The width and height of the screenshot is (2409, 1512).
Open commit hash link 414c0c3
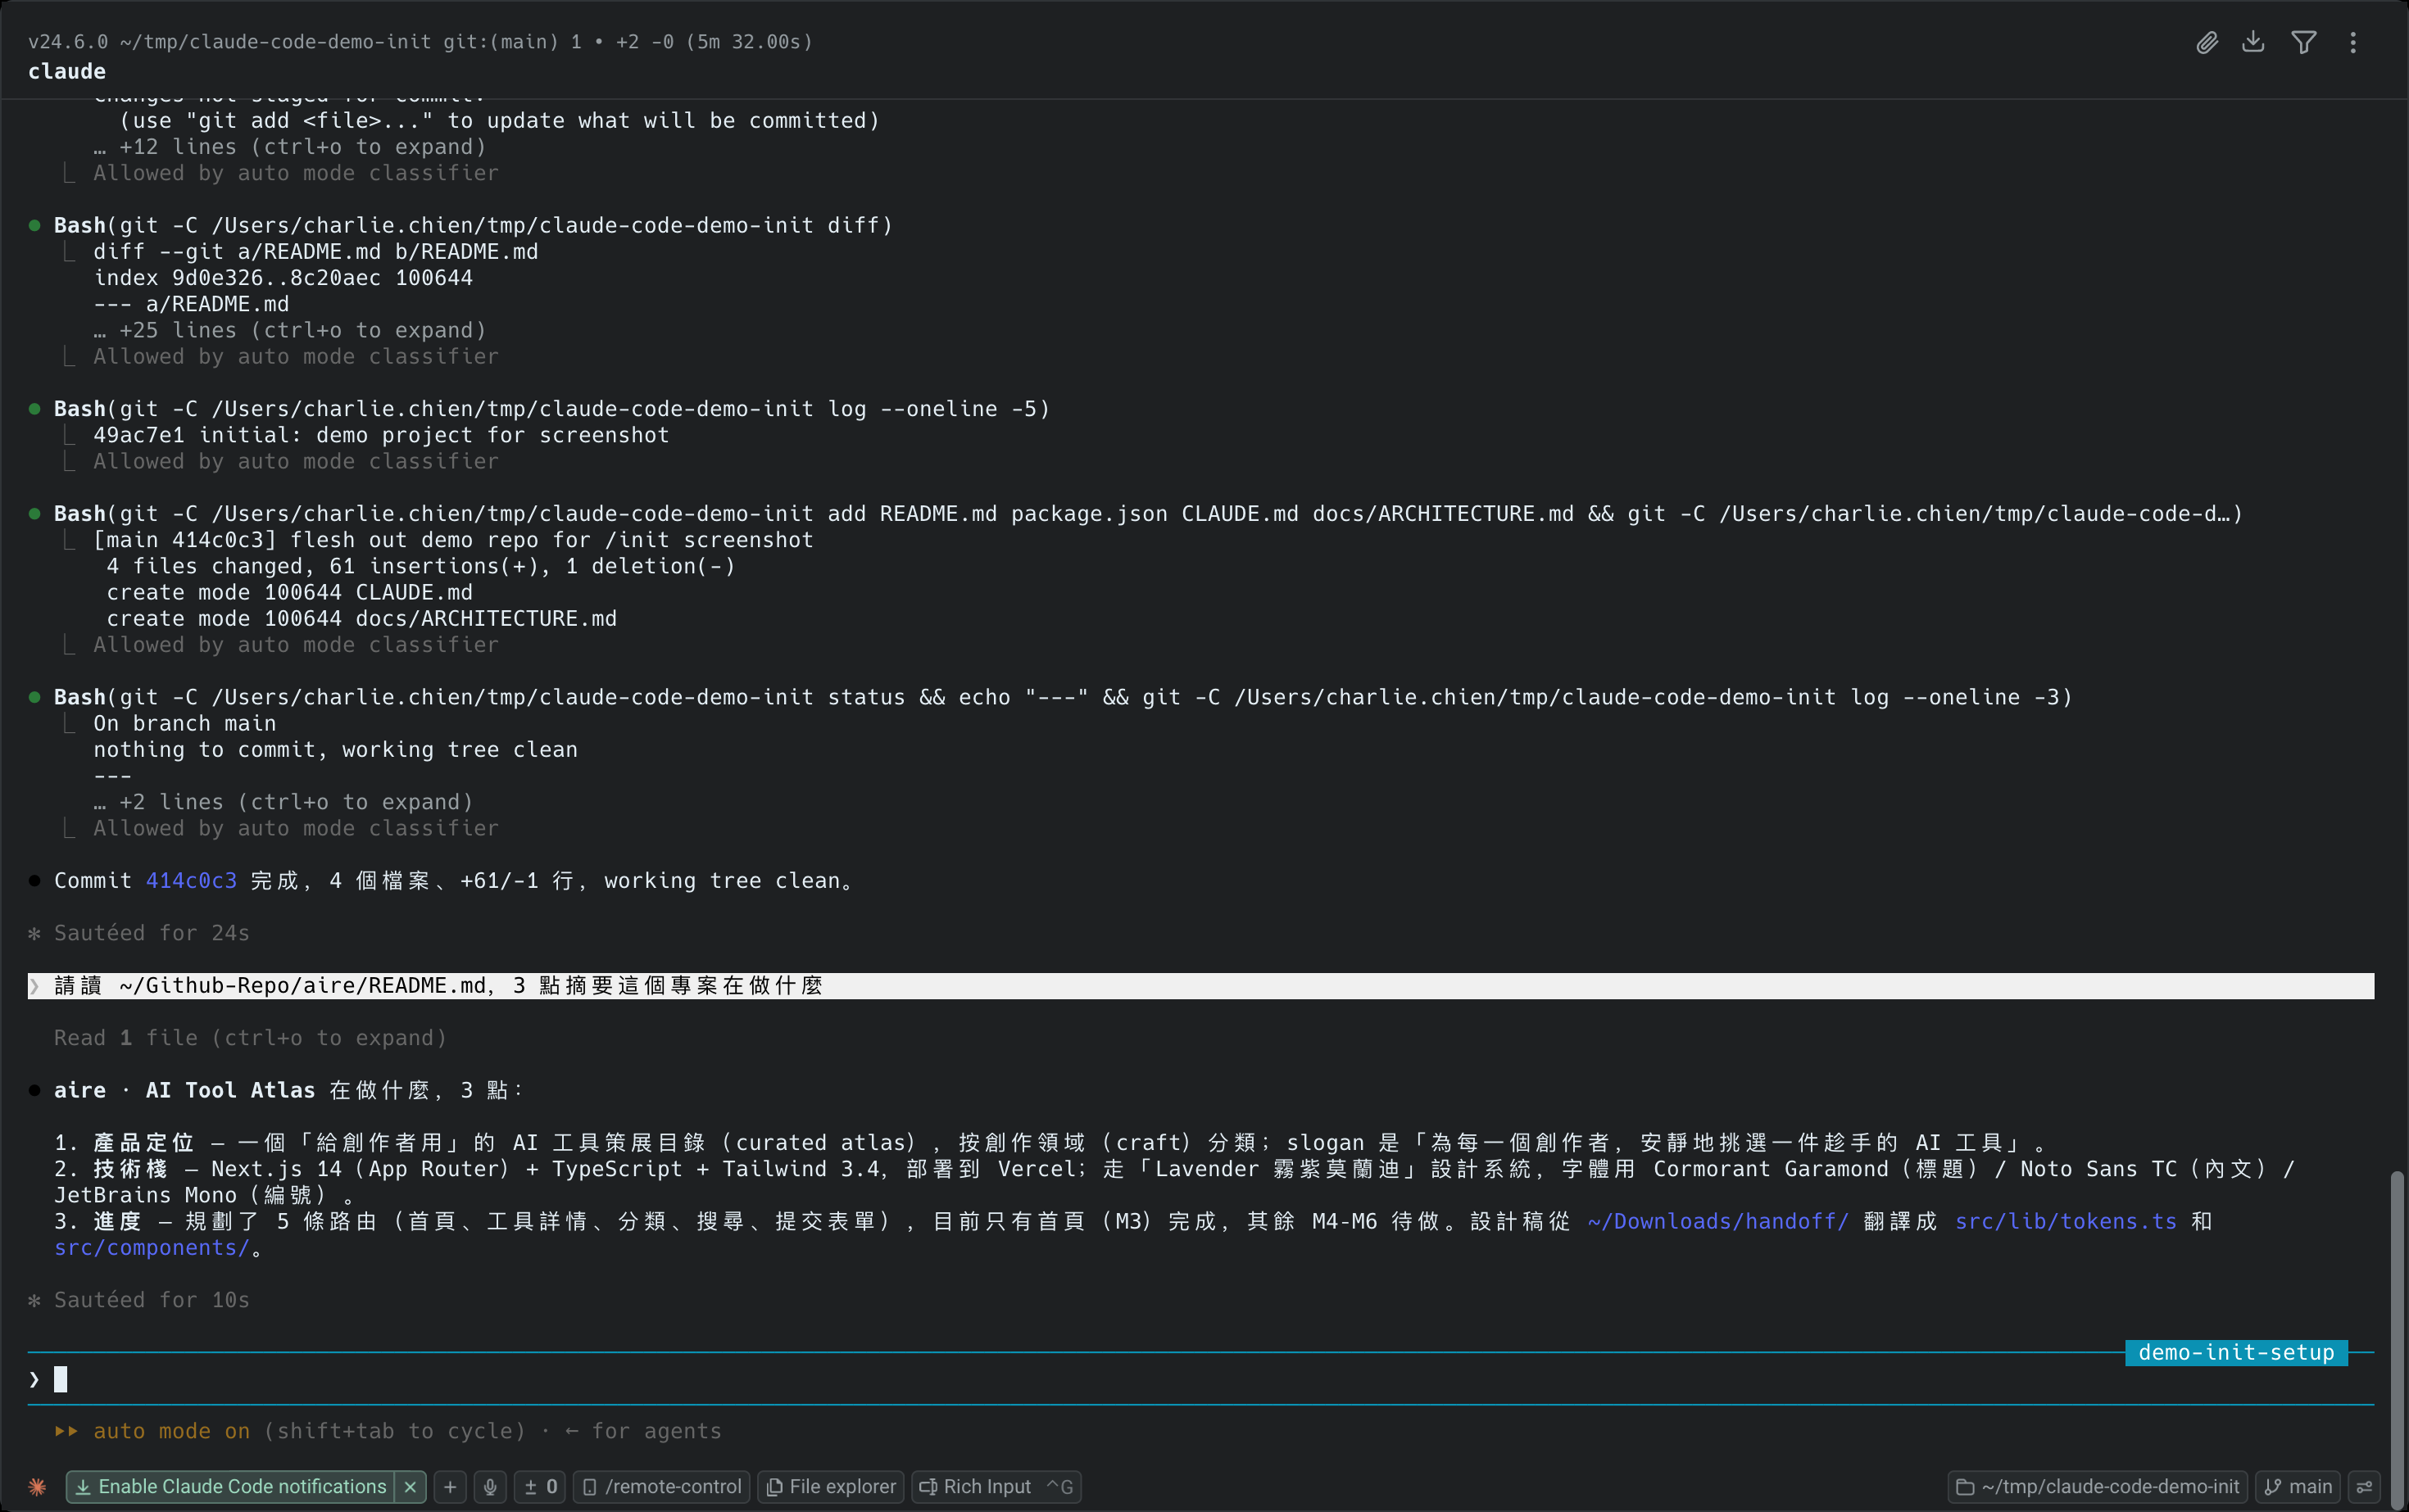click(191, 881)
